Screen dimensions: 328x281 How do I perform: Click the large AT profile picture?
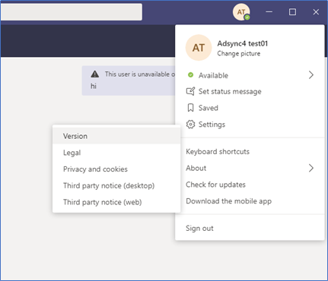click(199, 48)
